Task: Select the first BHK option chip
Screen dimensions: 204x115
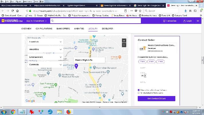Action: 142,62
